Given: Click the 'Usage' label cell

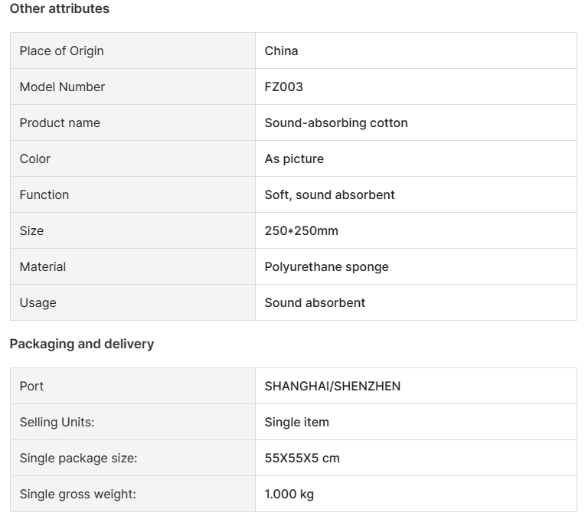Looking at the screenshot, I should click(132, 302).
